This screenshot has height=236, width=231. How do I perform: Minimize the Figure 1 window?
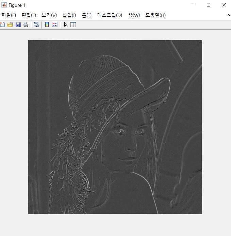(193, 5)
